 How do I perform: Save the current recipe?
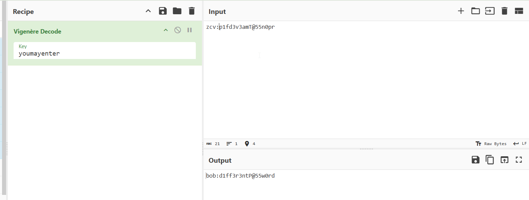pyautogui.click(x=163, y=11)
